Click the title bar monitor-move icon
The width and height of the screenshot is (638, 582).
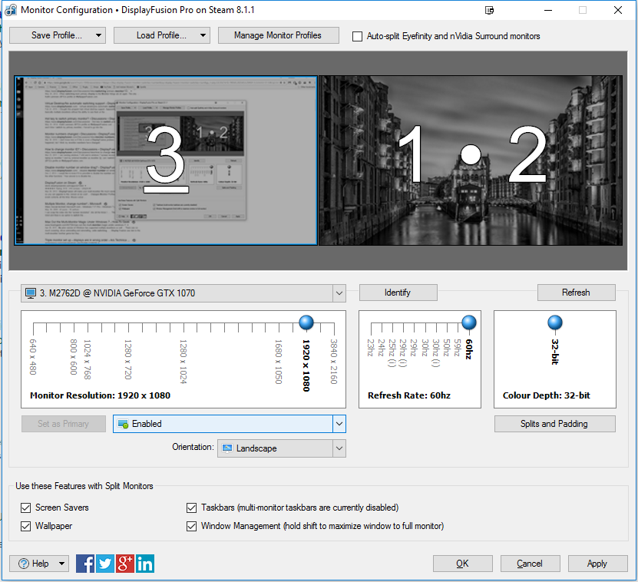pos(491,11)
